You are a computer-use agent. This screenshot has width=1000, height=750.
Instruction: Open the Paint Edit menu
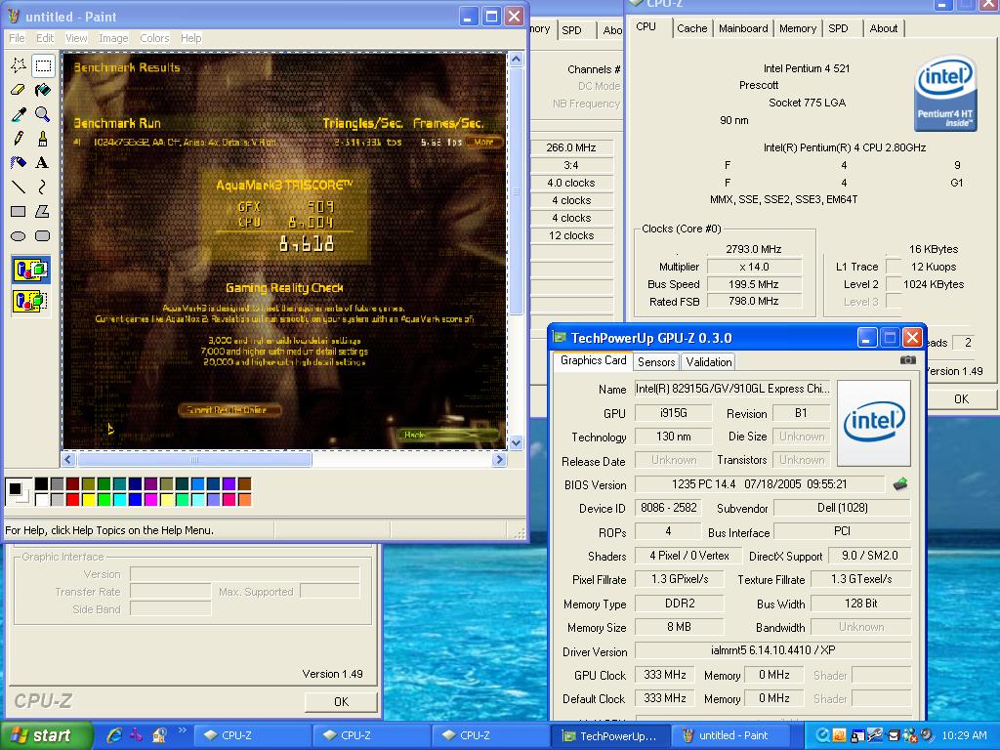click(x=45, y=38)
